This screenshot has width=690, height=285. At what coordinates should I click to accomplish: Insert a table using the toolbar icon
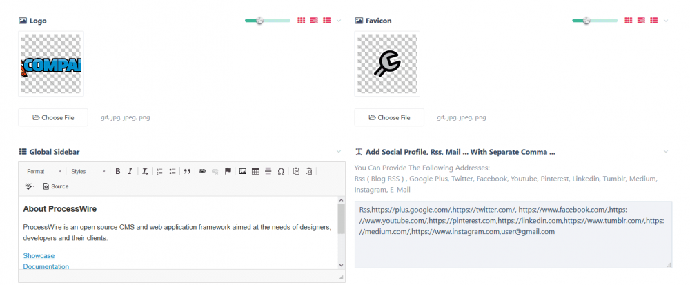click(x=255, y=172)
